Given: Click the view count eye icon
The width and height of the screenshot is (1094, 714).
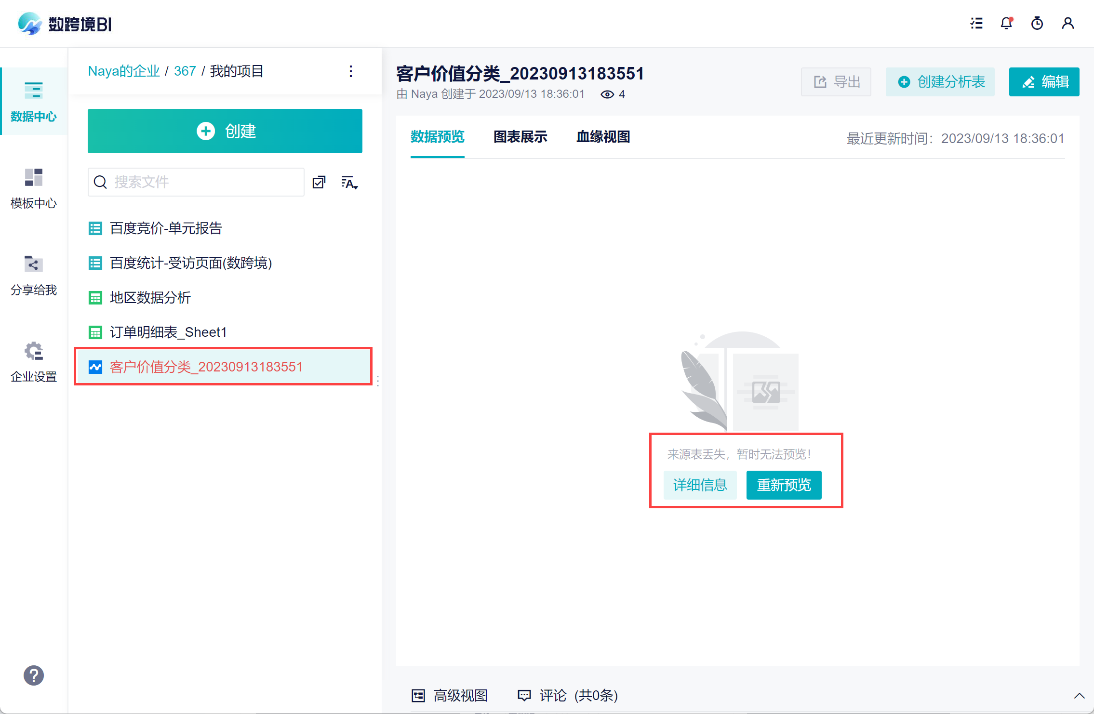Looking at the screenshot, I should coord(607,94).
